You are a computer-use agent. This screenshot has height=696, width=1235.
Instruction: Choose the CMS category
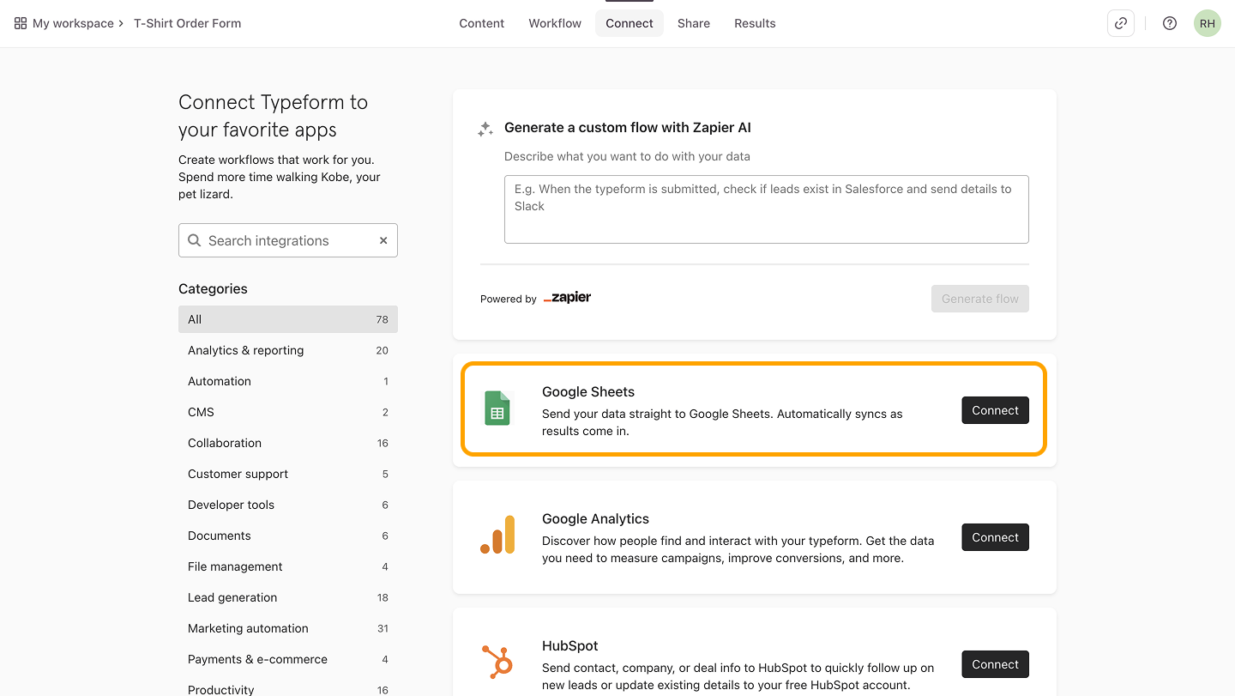[288, 412]
